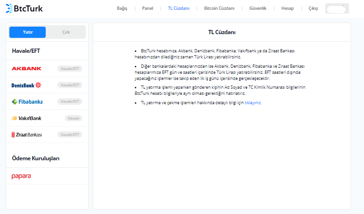364x214 pixels.
Task: Select the Fibabanka logo
Action: pos(27,101)
